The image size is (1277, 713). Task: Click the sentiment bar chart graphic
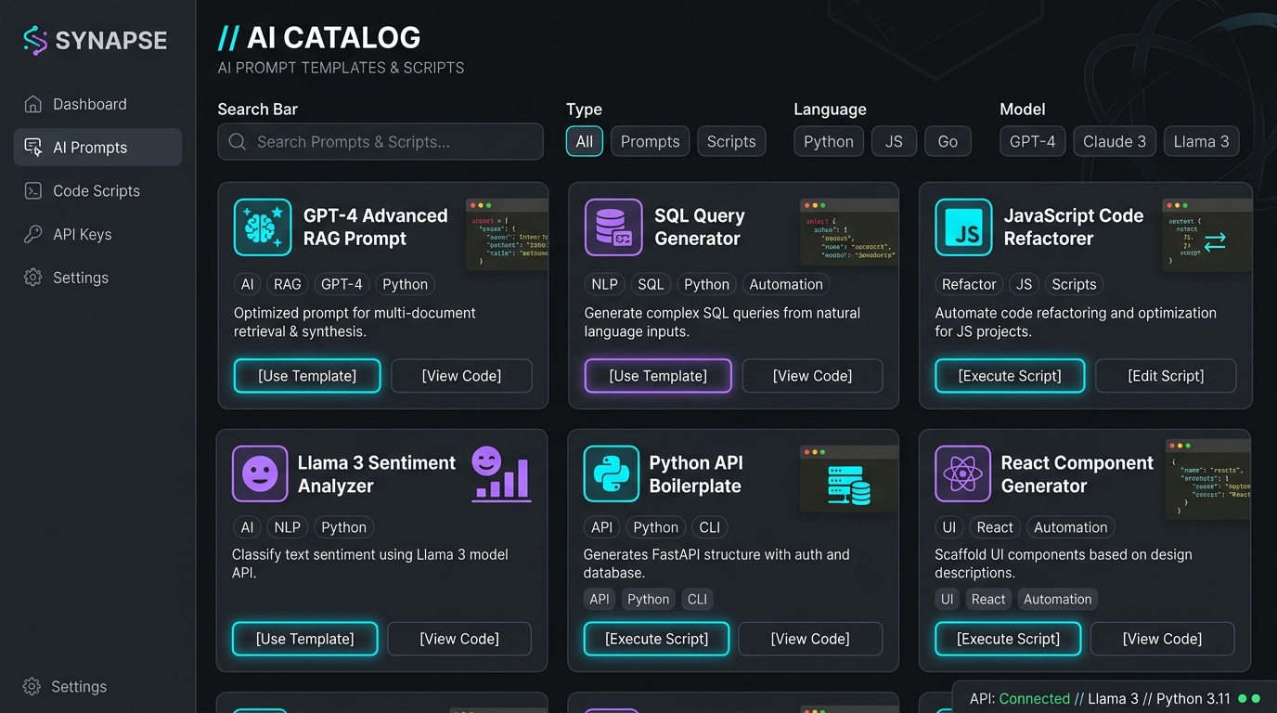coord(501,475)
